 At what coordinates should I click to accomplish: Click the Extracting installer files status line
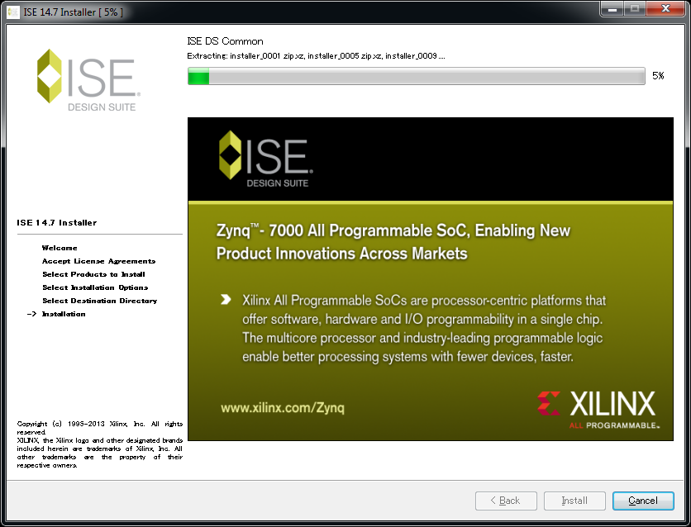point(316,56)
